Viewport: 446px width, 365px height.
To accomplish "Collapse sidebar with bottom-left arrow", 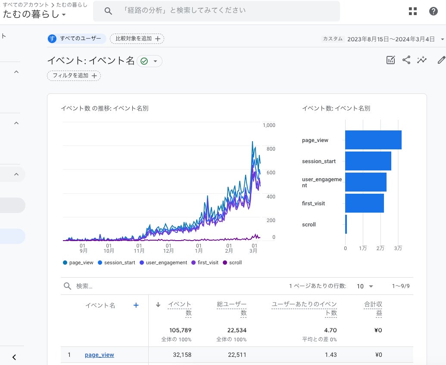I will 14,357.
